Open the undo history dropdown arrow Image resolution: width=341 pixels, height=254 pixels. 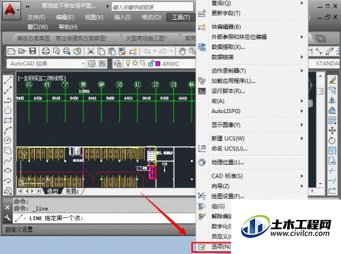155,51
